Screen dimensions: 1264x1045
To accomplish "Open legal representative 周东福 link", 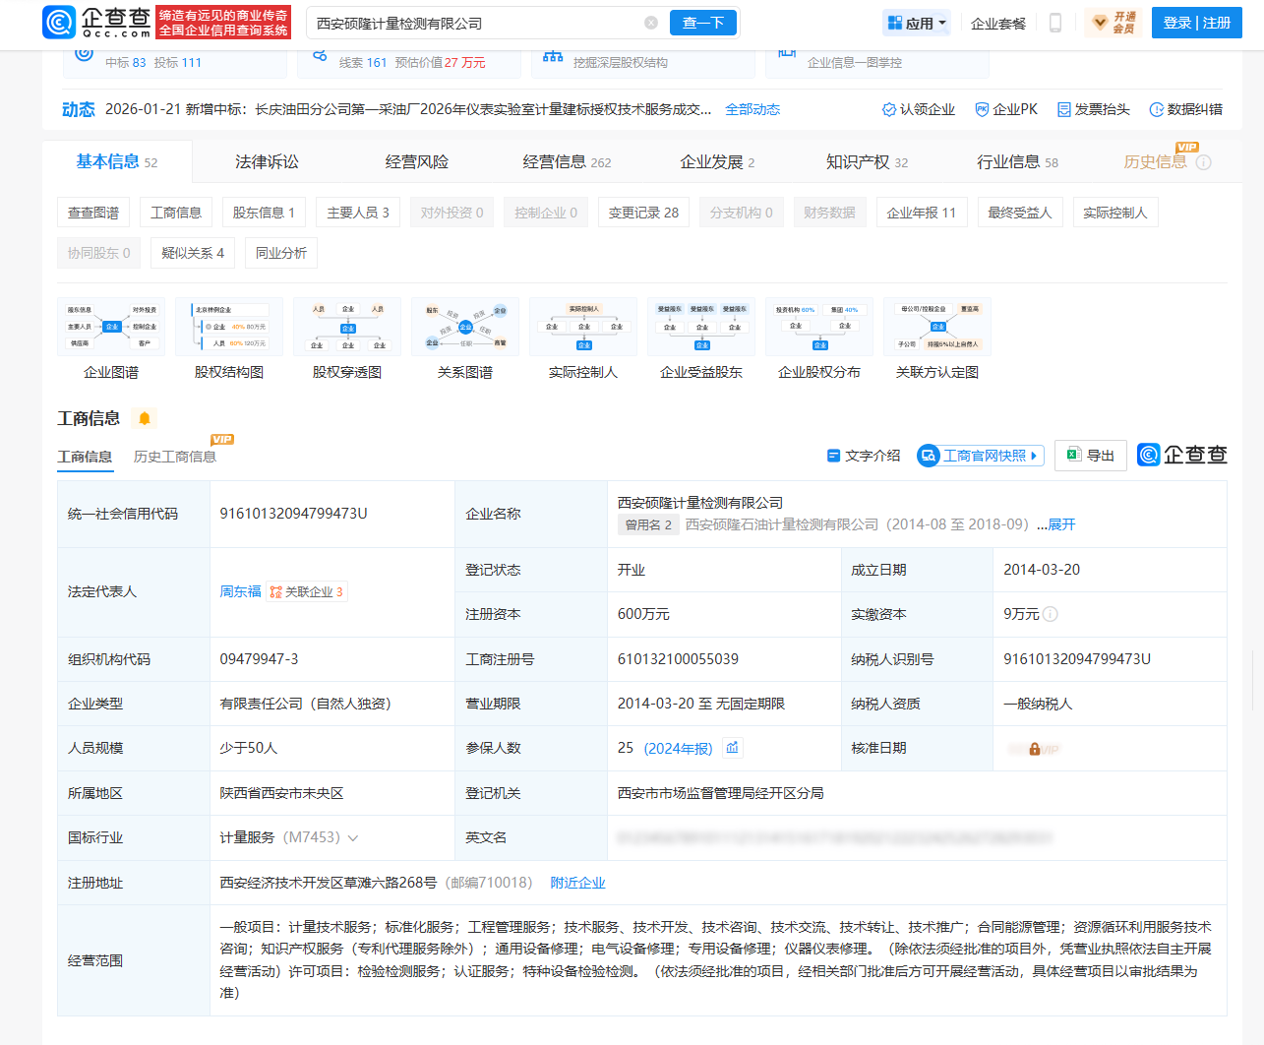I will [240, 591].
